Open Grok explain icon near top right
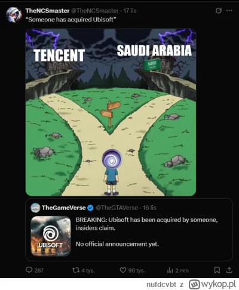This screenshot has width=239, height=290. coord(218,11)
